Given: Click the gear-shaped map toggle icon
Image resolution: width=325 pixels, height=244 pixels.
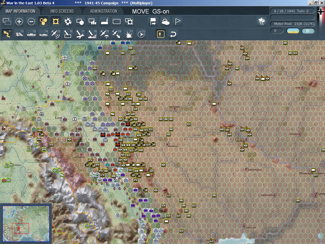Looking at the screenshot, I should 68,22.
